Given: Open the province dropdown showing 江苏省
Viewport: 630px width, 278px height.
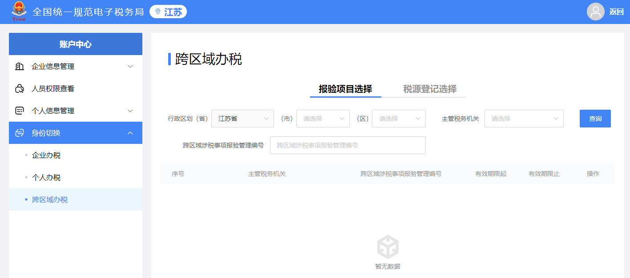Looking at the screenshot, I should pyautogui.click(x=242, y=119).
